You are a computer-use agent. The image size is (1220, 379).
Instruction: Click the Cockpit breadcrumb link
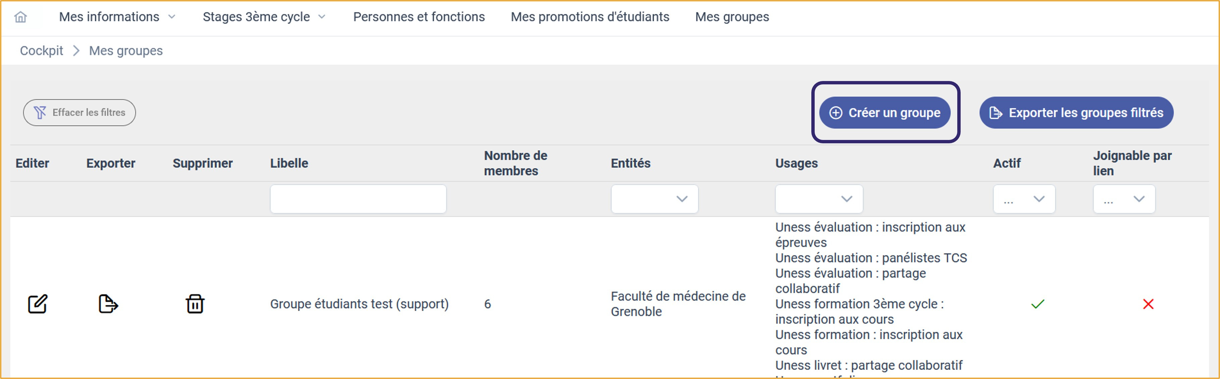click(x=41, y=51)
